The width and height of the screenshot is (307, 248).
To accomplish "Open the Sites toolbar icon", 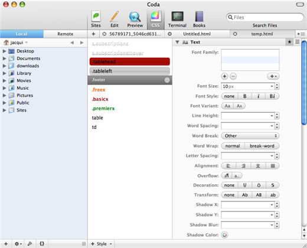I will [x=96, y=19].
